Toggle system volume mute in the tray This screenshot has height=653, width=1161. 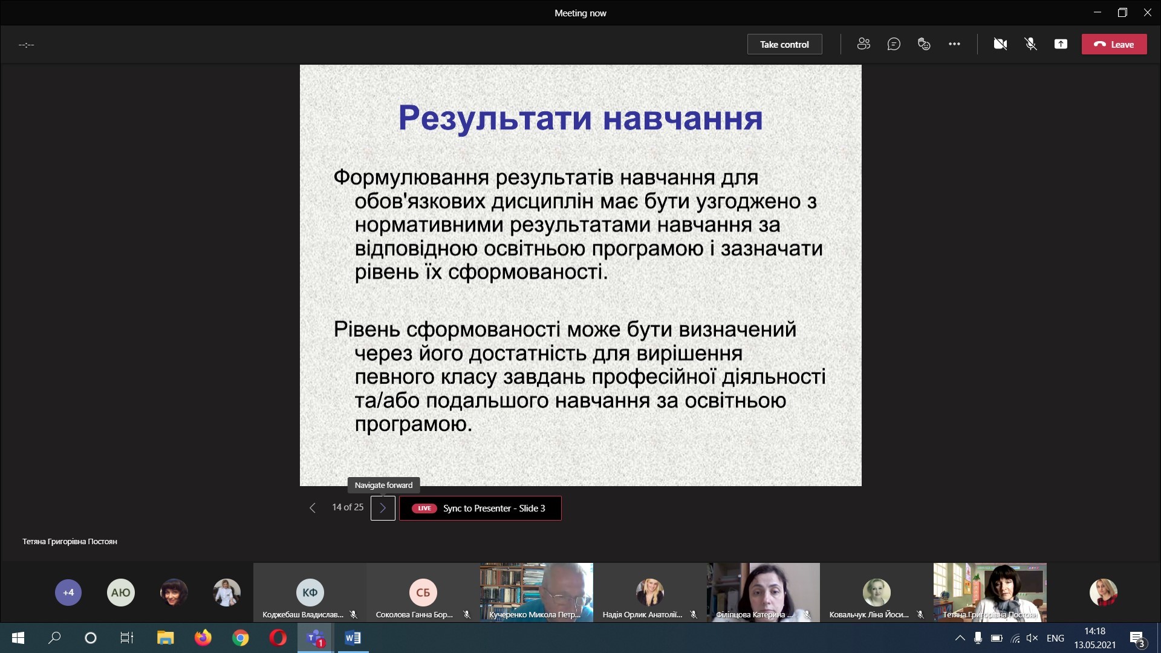1032,638
